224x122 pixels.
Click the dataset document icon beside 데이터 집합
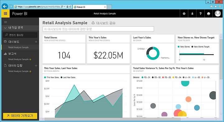(5, 66)
